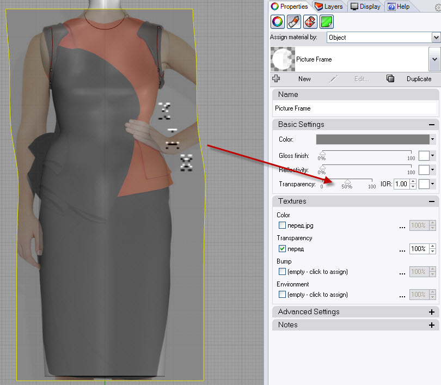Click the gray Color swatch in Basic Settings
Viewport: 441px width, 385px height.
click(372, 139)
